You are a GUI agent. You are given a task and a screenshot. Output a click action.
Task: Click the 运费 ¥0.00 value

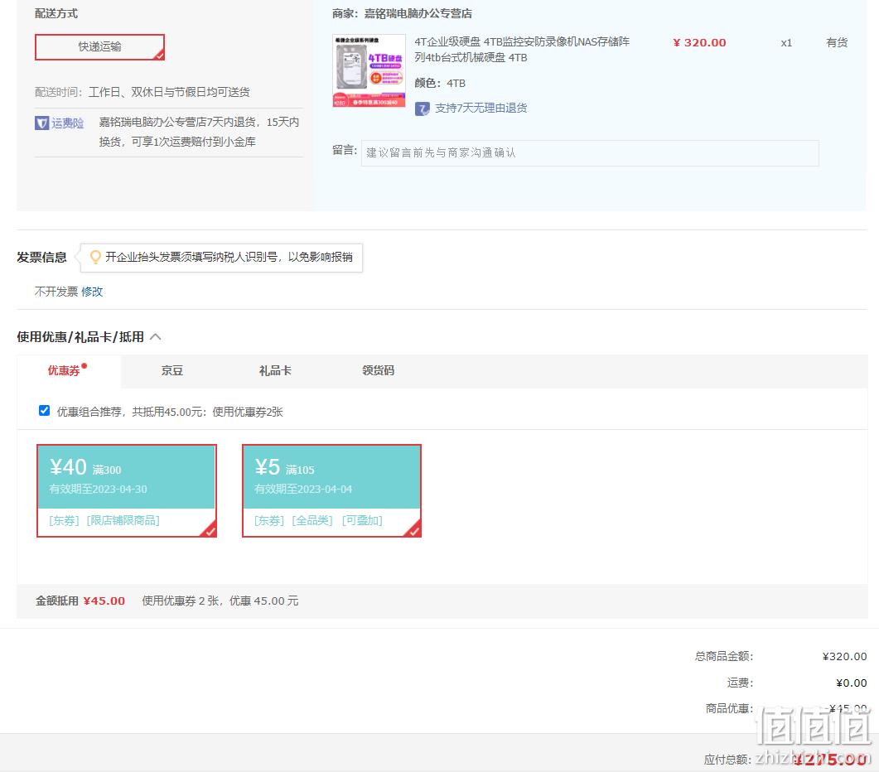[851, 683]
